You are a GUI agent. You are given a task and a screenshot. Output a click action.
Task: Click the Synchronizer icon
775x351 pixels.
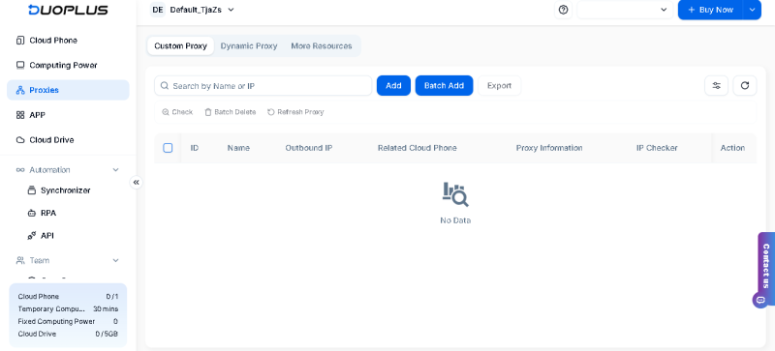click(32, 190)
